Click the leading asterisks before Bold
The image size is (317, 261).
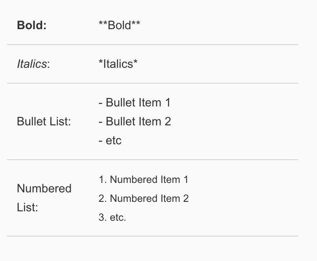pos(103,23)
